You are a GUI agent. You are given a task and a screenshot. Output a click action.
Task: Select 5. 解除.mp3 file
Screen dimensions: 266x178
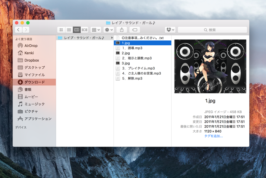click(143, 79)
